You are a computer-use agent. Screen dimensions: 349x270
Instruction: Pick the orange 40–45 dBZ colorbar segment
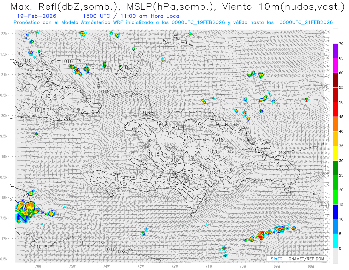[x=335, y=124]
